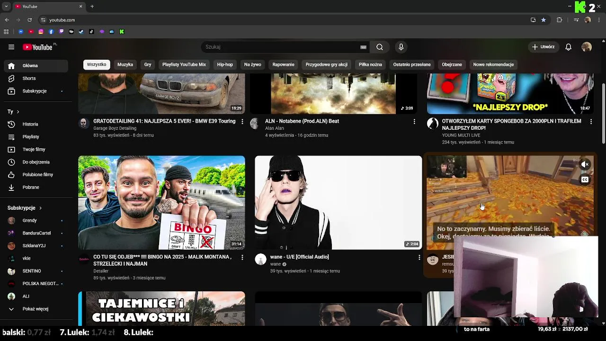The width and height of the screenshot is (606, 341).
Task: Open the YouTube guide hamburger menu
Action: tap(11, 47)
